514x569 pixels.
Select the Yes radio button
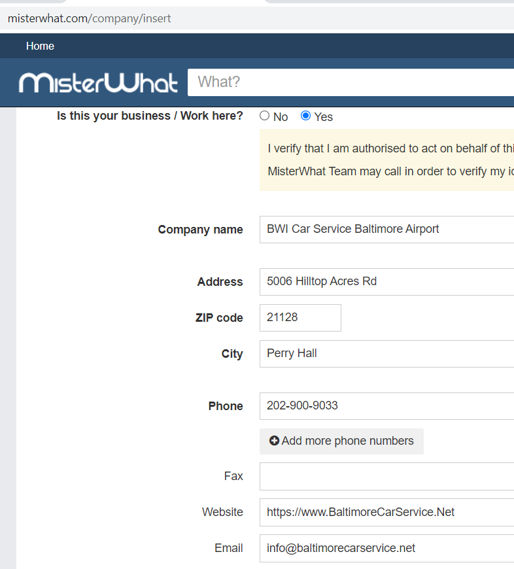point(306,116)
